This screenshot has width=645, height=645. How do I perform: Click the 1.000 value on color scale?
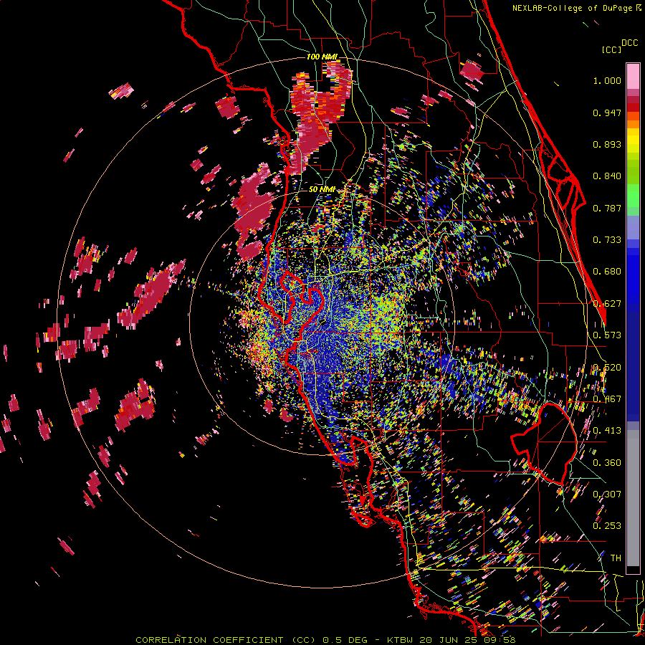[x=607, y=80]
